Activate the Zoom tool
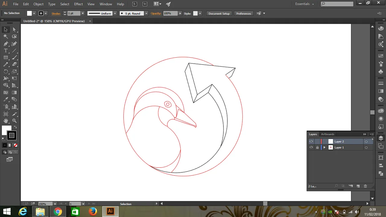Screen dimensions: 386x217 tap(14, 121)
